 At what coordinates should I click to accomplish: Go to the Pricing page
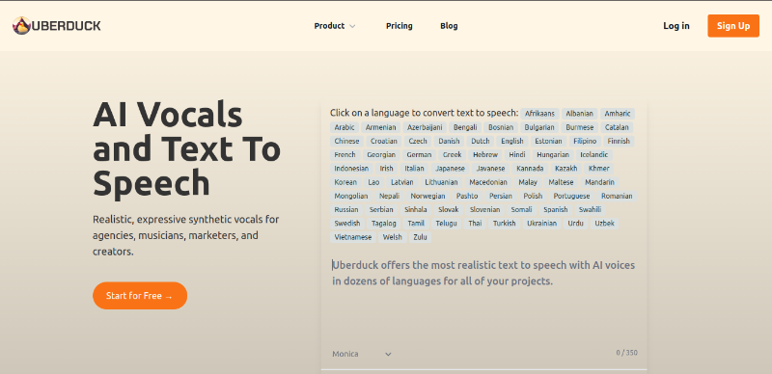tap(400, 26)
